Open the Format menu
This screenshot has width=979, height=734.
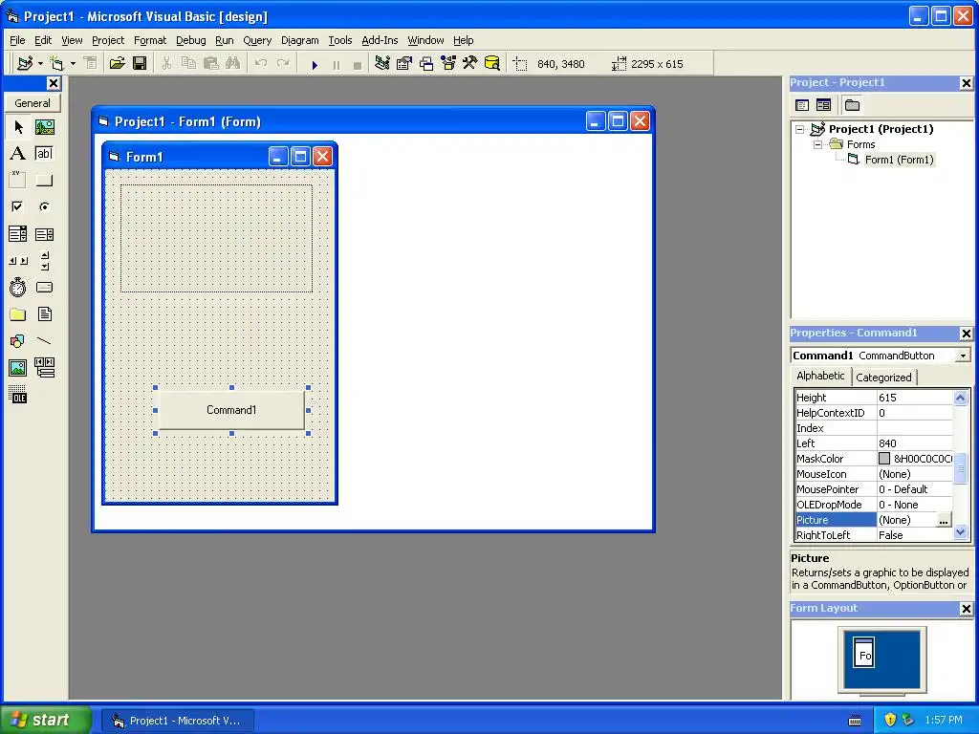click(x=150, y=40)
